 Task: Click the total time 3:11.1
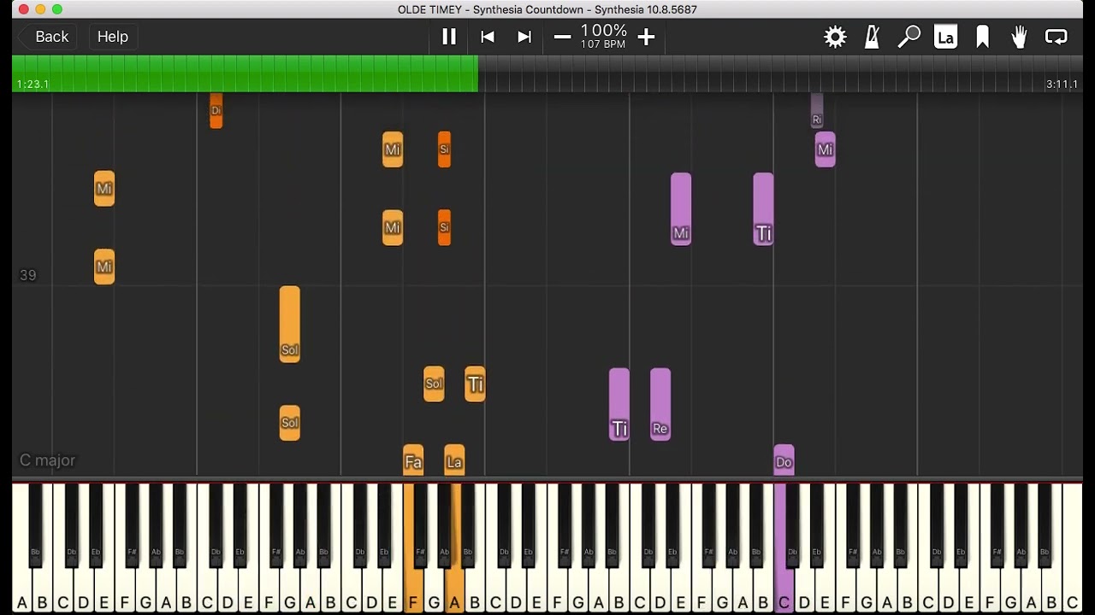click(x=1062, y=85)
